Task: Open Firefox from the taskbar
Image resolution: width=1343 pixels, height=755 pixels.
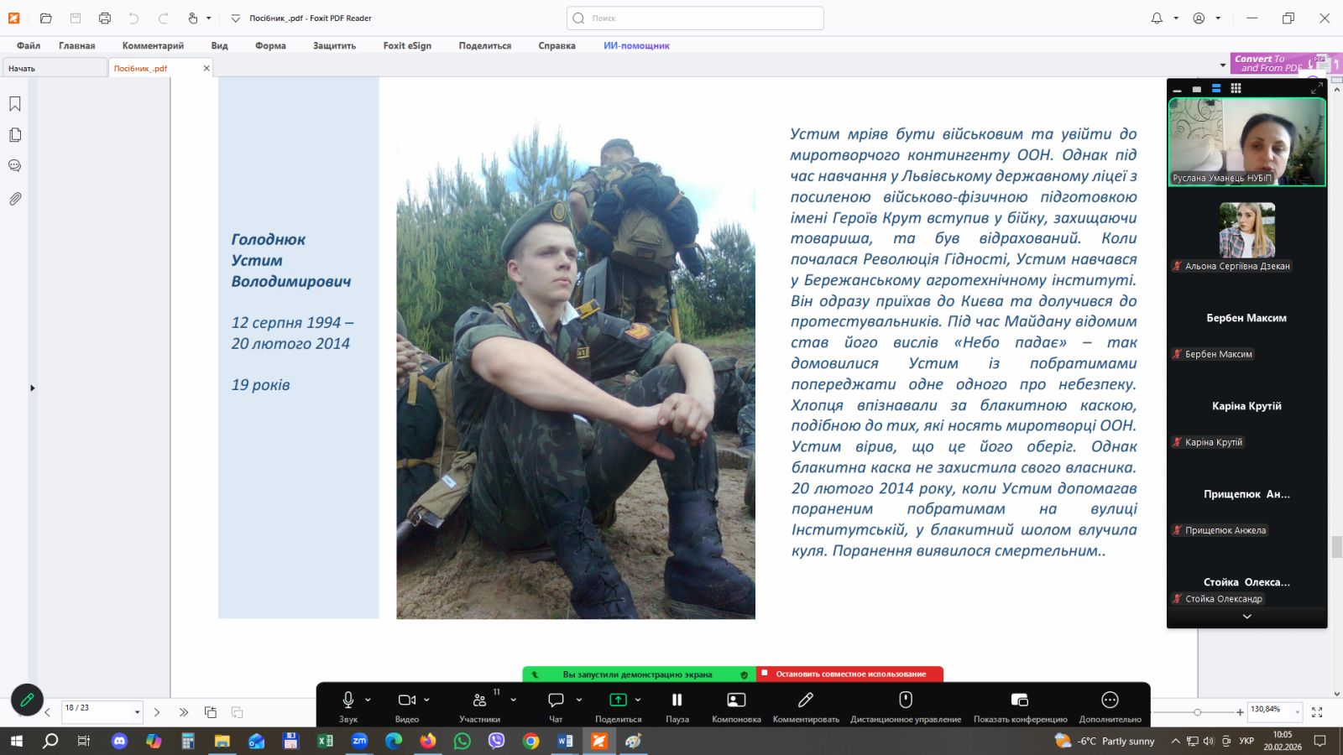Action: tap(428, 741)
